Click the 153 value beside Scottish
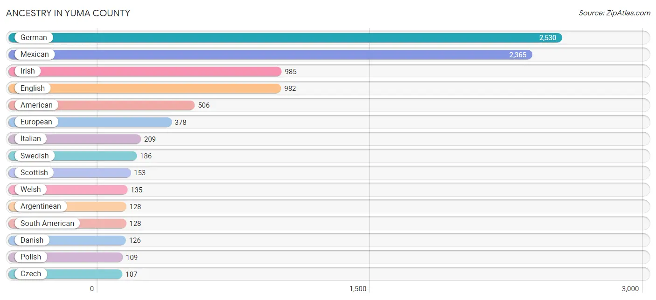Viewport: 656px width, 300px height. point(140,173)
